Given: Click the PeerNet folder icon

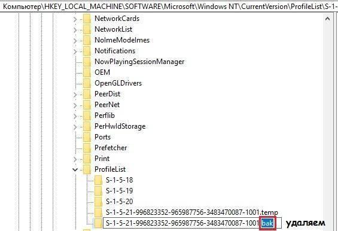Looking at the screenshot, I should point(87,105).
